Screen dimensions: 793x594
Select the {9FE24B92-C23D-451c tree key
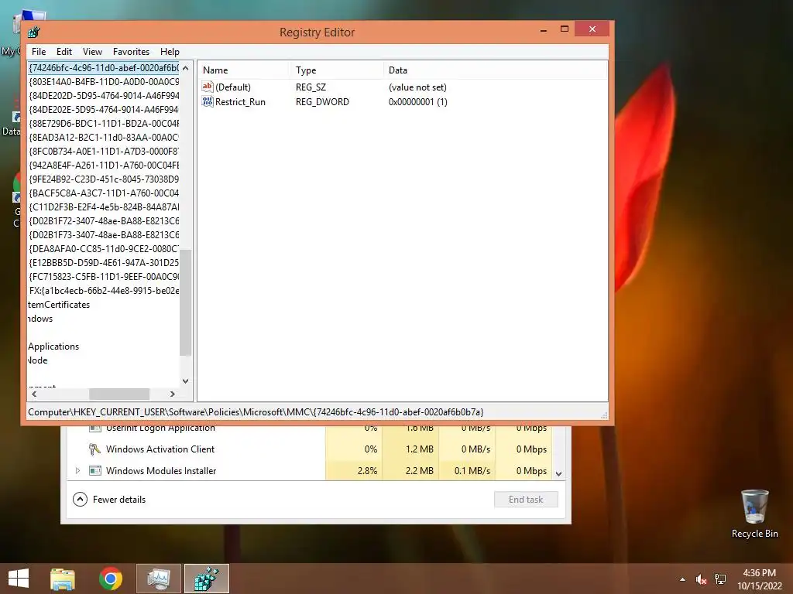(x=104, y=179)
